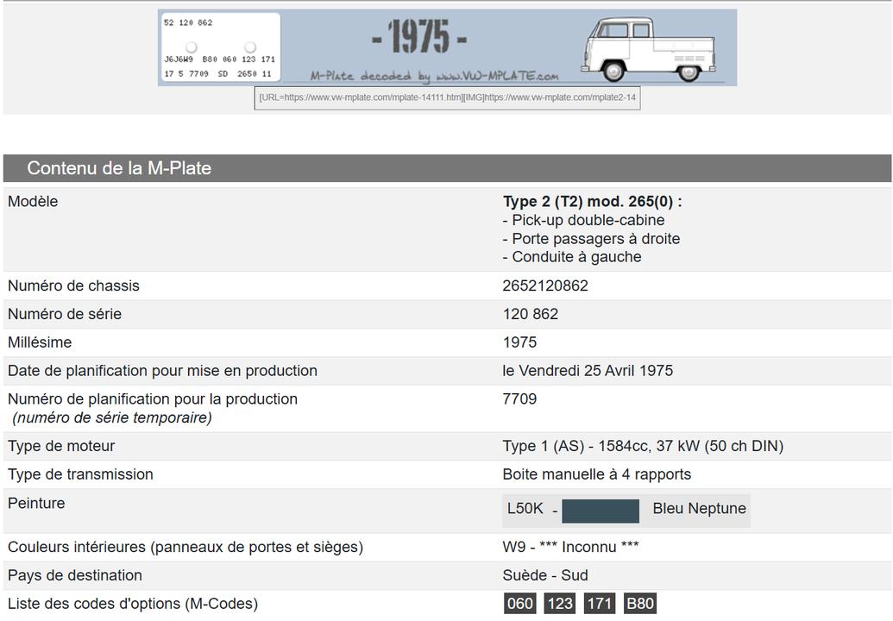Click the Boite manuelle à 4 rapports value
The image size is (893, 621).
coord(596,474)
